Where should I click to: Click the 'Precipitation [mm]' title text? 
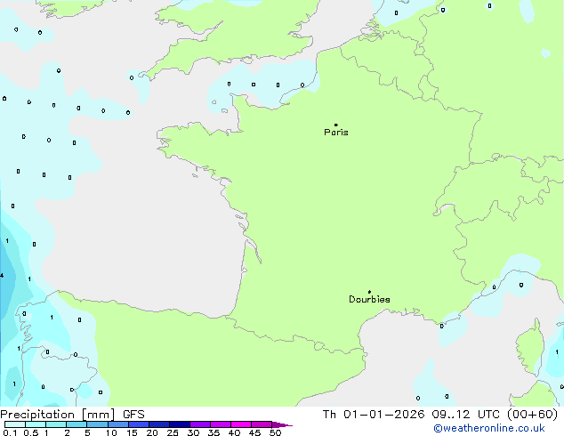coord(57,415)
